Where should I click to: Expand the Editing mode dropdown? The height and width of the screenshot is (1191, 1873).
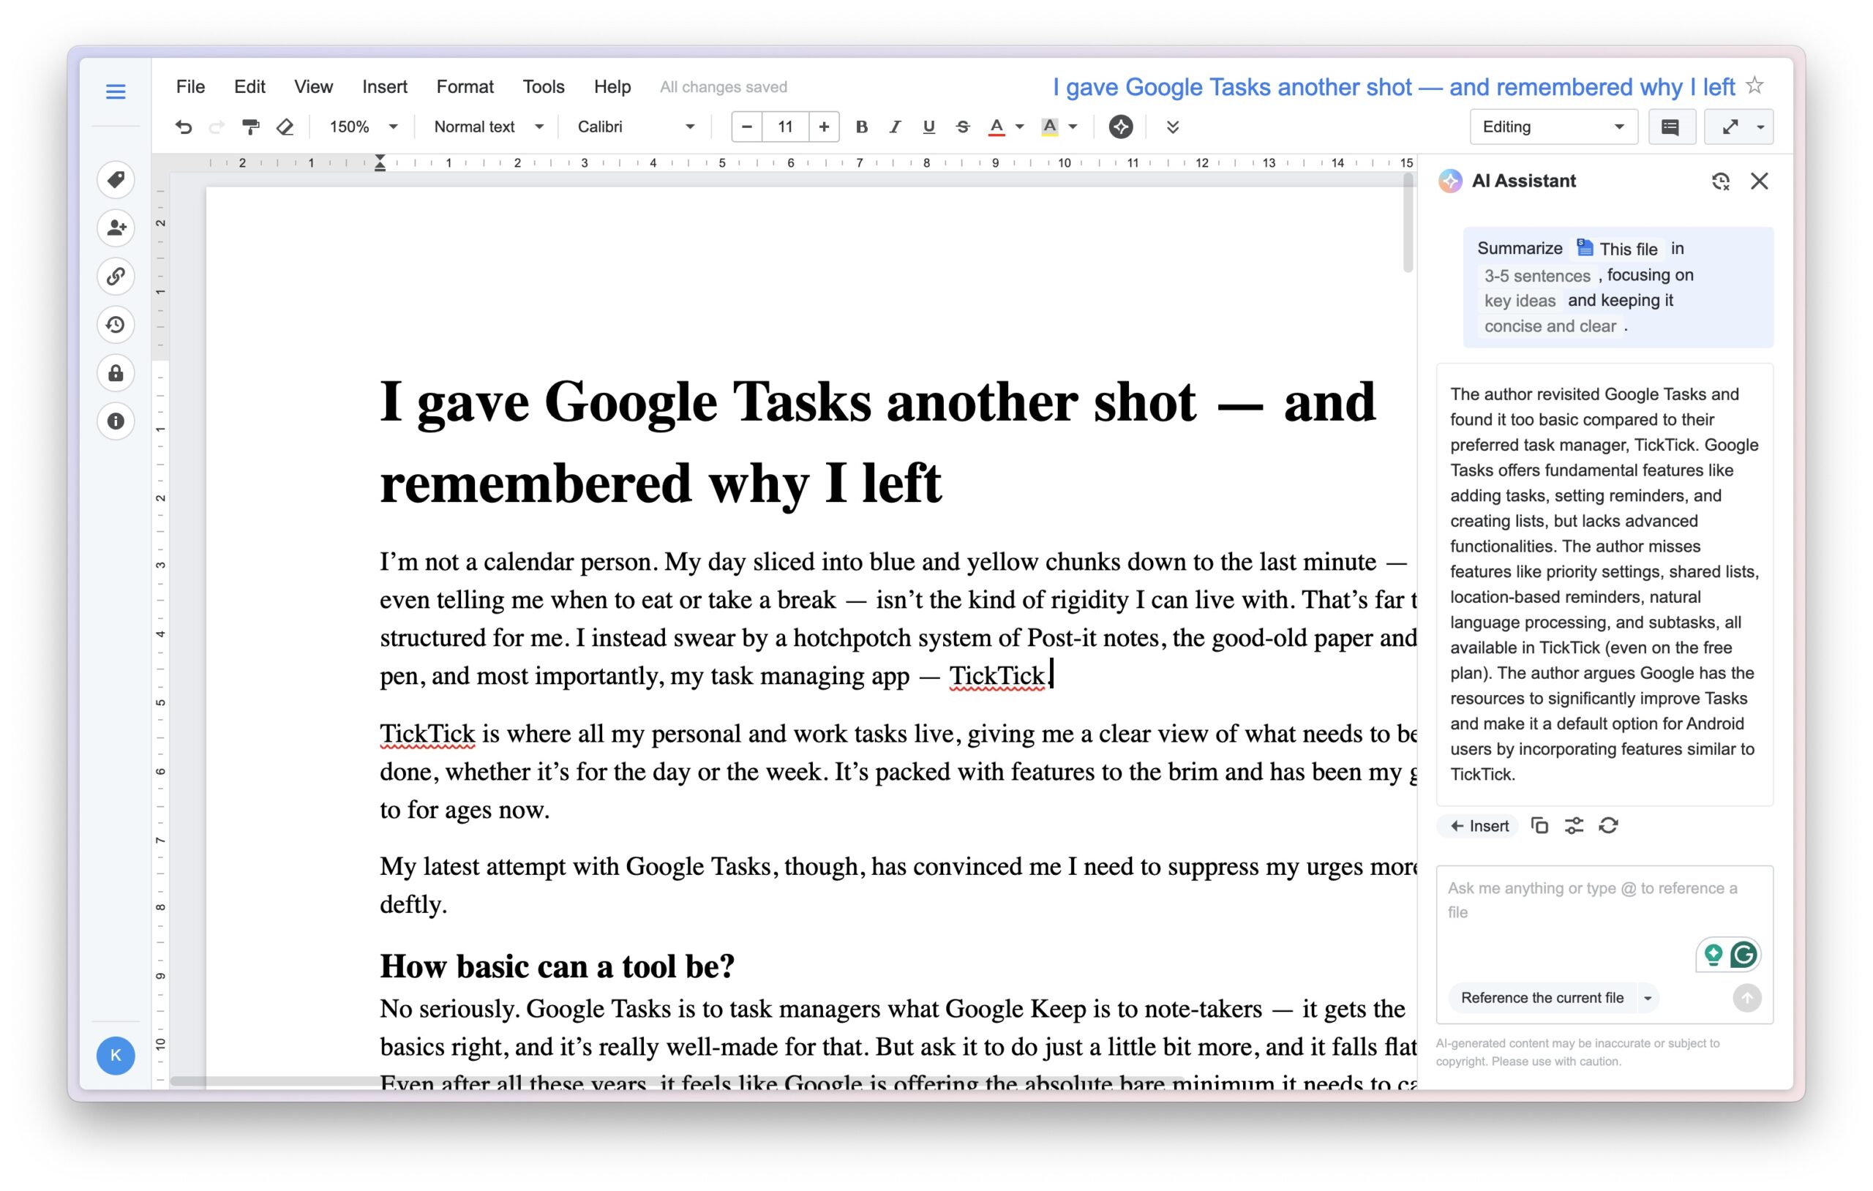(1553, 127)
